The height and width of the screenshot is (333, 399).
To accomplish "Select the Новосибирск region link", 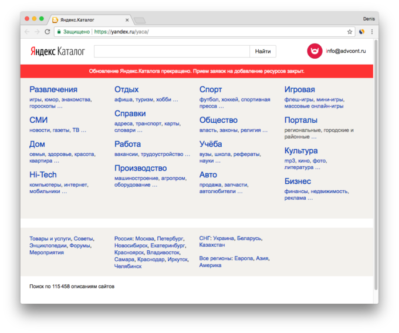I will [131, 245].
